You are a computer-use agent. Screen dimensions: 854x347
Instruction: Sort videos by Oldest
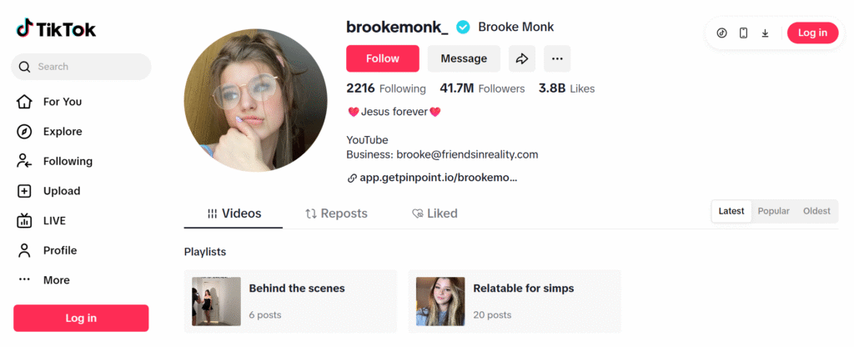[816, 211]
